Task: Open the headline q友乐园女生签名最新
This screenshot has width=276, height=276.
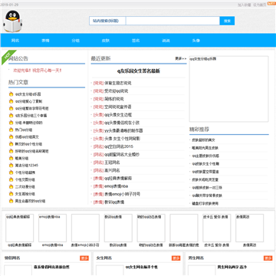Action: [x=139, y=71]
